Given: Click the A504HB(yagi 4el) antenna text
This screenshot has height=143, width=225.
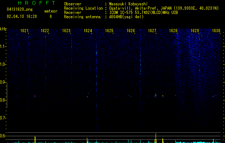Looking at the screenshot, I should click(126, 17).
